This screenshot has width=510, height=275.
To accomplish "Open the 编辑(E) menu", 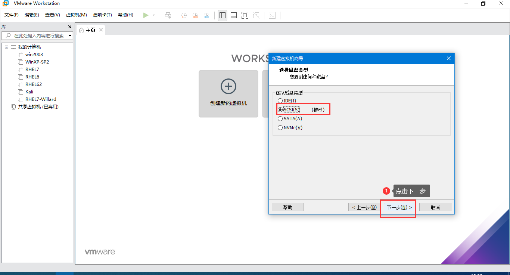I will tap(32, 15).
